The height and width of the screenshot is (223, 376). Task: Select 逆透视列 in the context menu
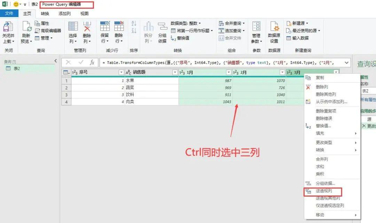324,191
